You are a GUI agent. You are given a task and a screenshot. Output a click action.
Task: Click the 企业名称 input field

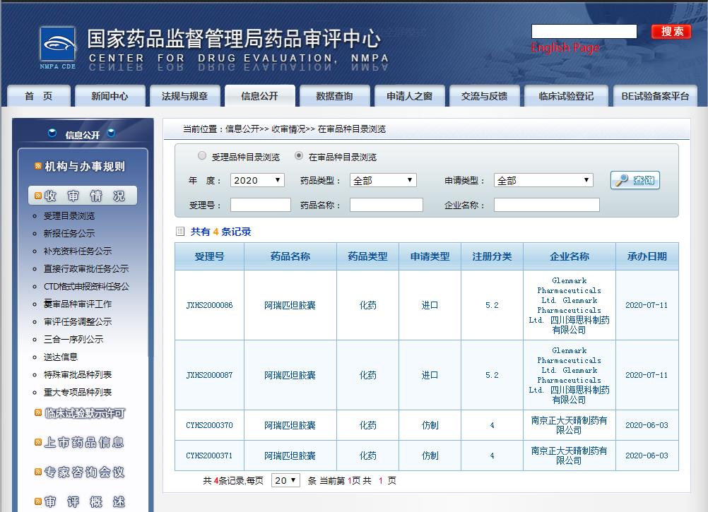546,205
